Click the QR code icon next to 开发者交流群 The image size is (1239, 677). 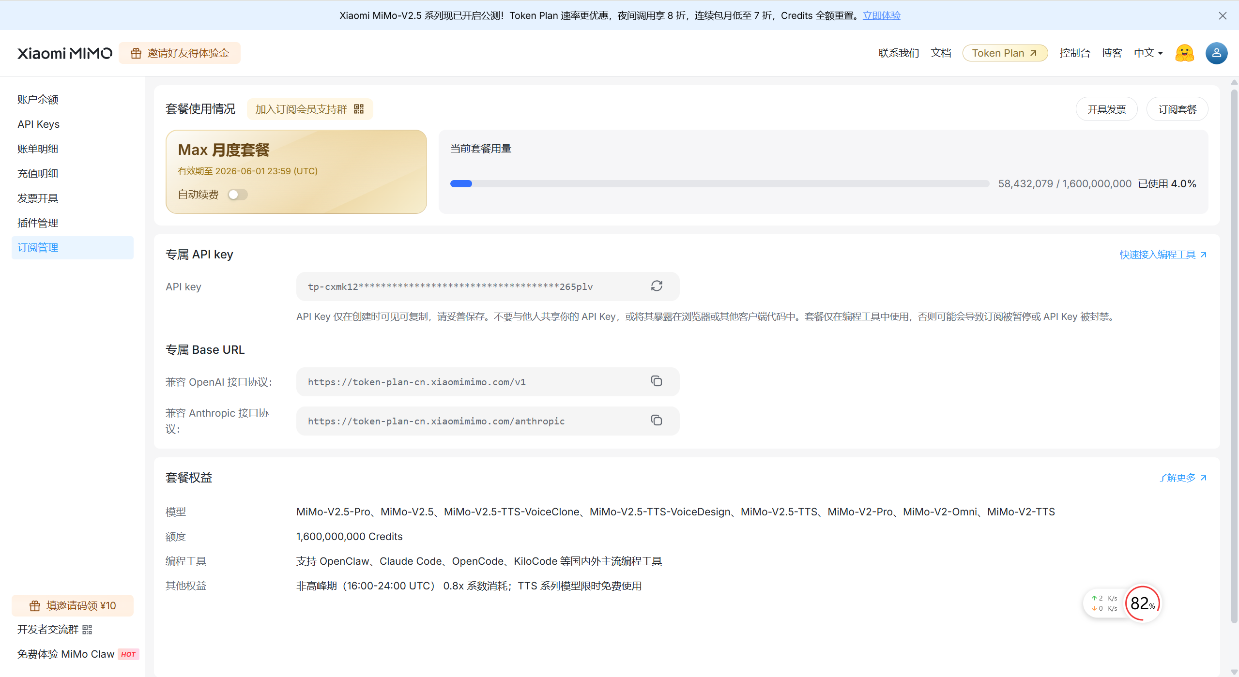(x=87, y=630)
